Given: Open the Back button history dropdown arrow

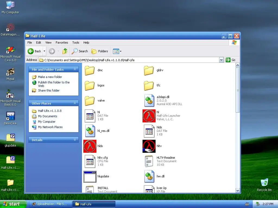Looking at the screenshot, I should pyautogui.click(x=44, y=51).
